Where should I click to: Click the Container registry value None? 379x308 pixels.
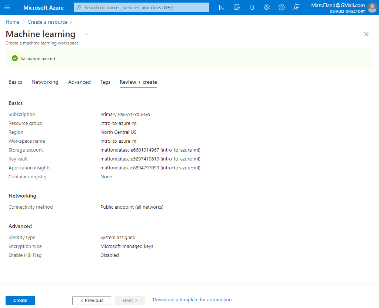point(106,177)
